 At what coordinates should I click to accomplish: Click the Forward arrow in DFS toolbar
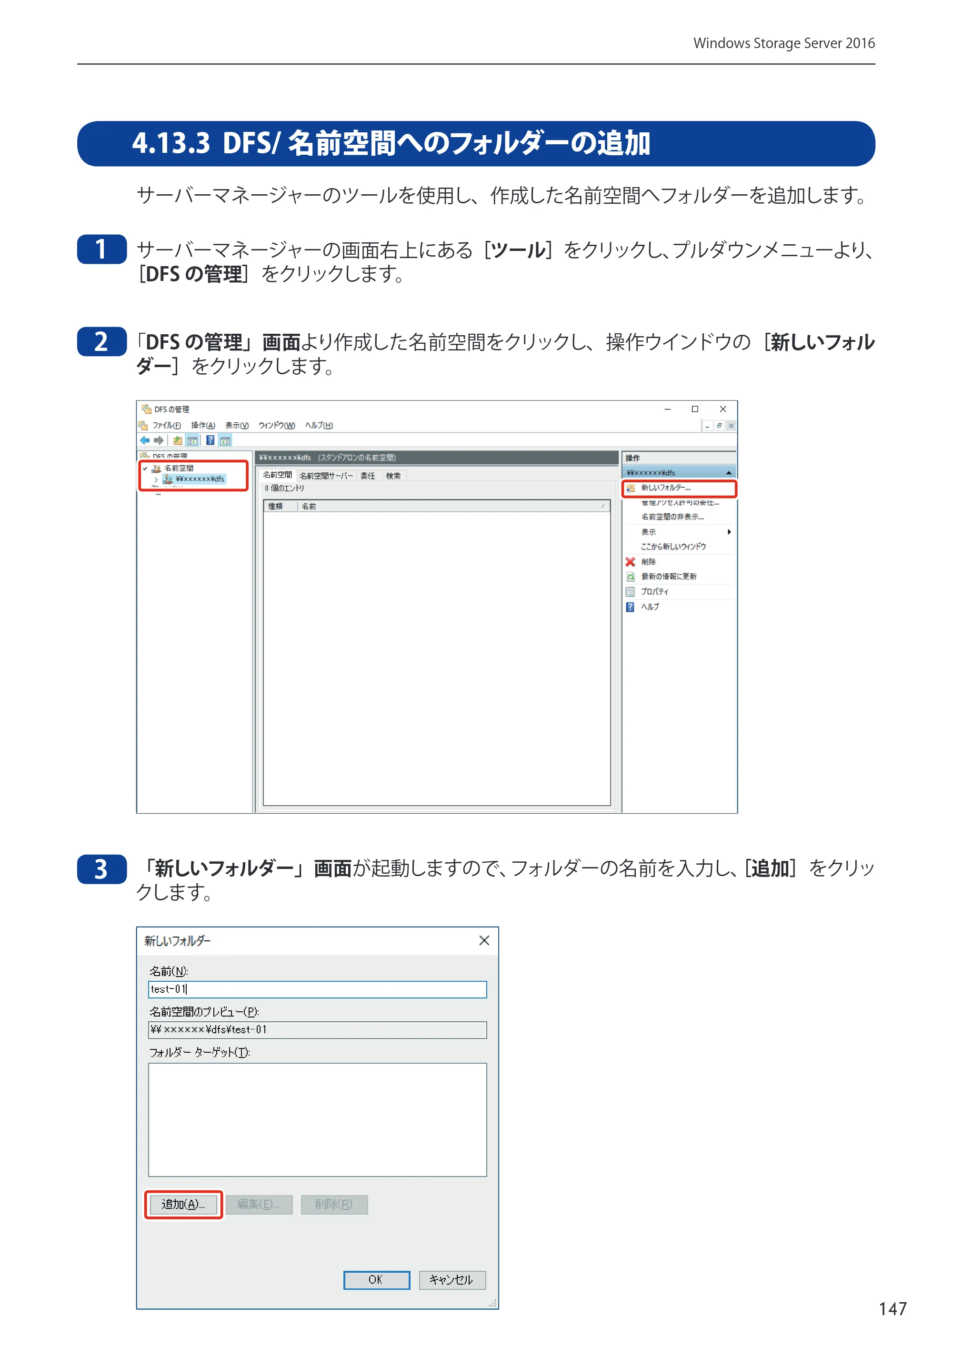[x=159, y=440]
